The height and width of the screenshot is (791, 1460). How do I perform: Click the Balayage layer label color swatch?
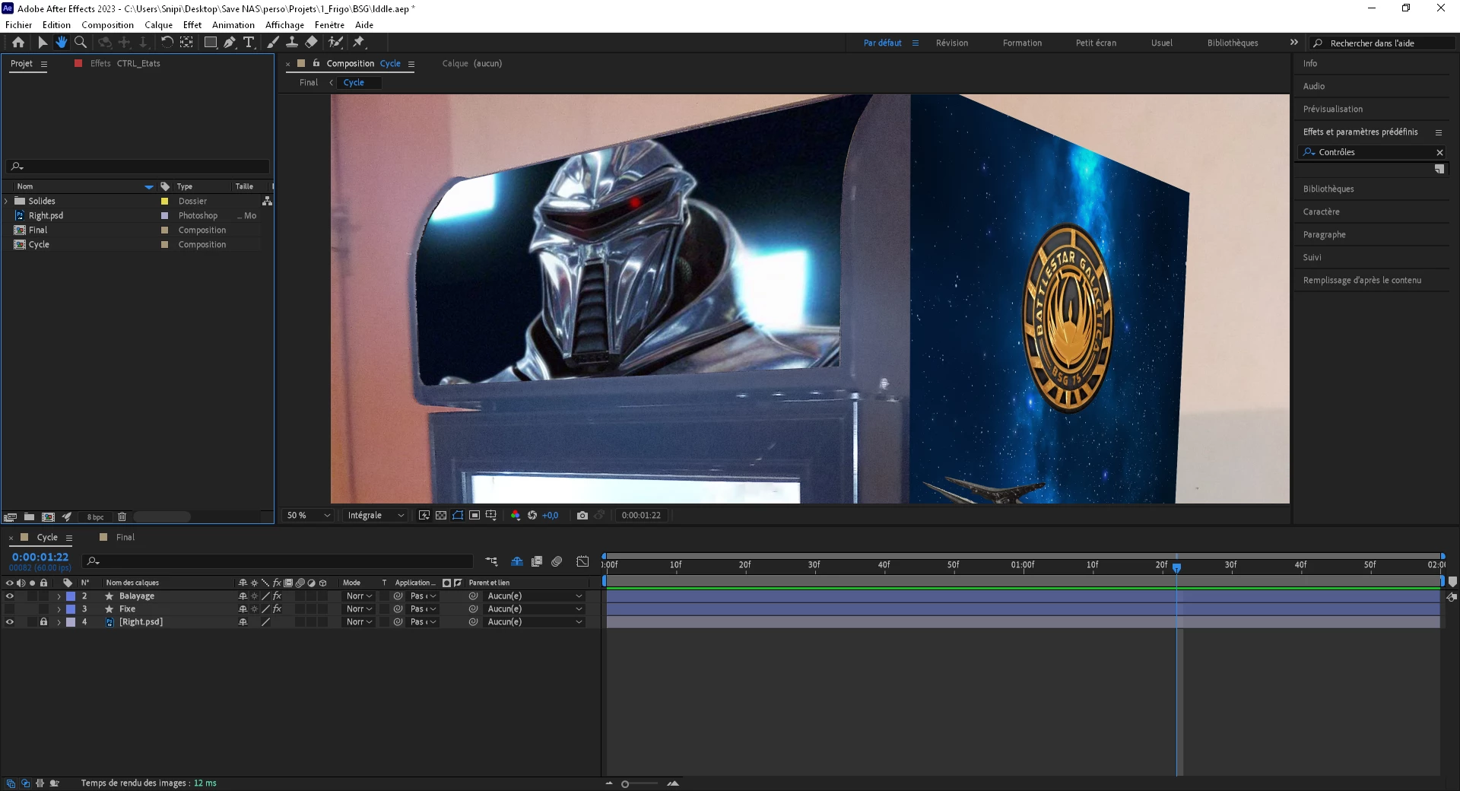coord(71,596)
